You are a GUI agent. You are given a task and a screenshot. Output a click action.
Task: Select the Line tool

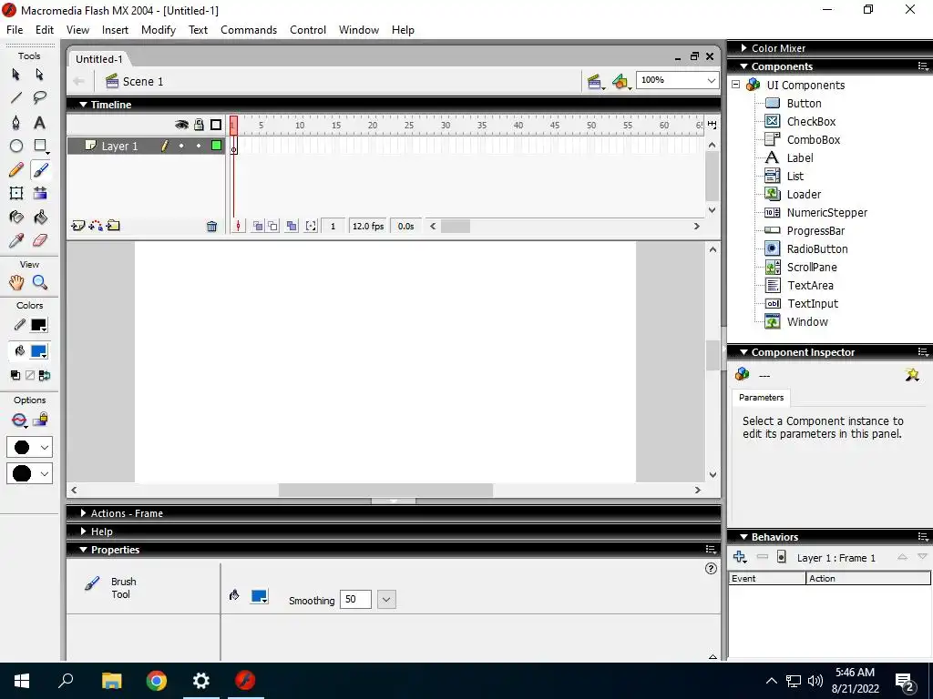tap(16, 98)
